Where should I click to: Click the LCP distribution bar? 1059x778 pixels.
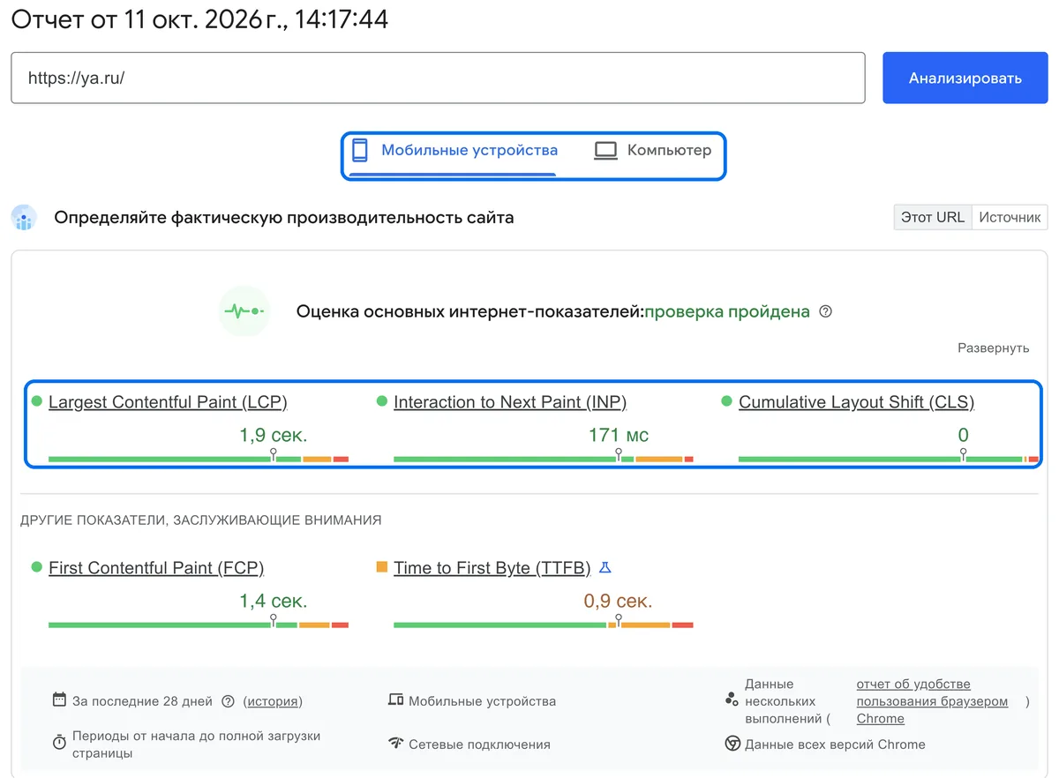[x=199, y=459]
